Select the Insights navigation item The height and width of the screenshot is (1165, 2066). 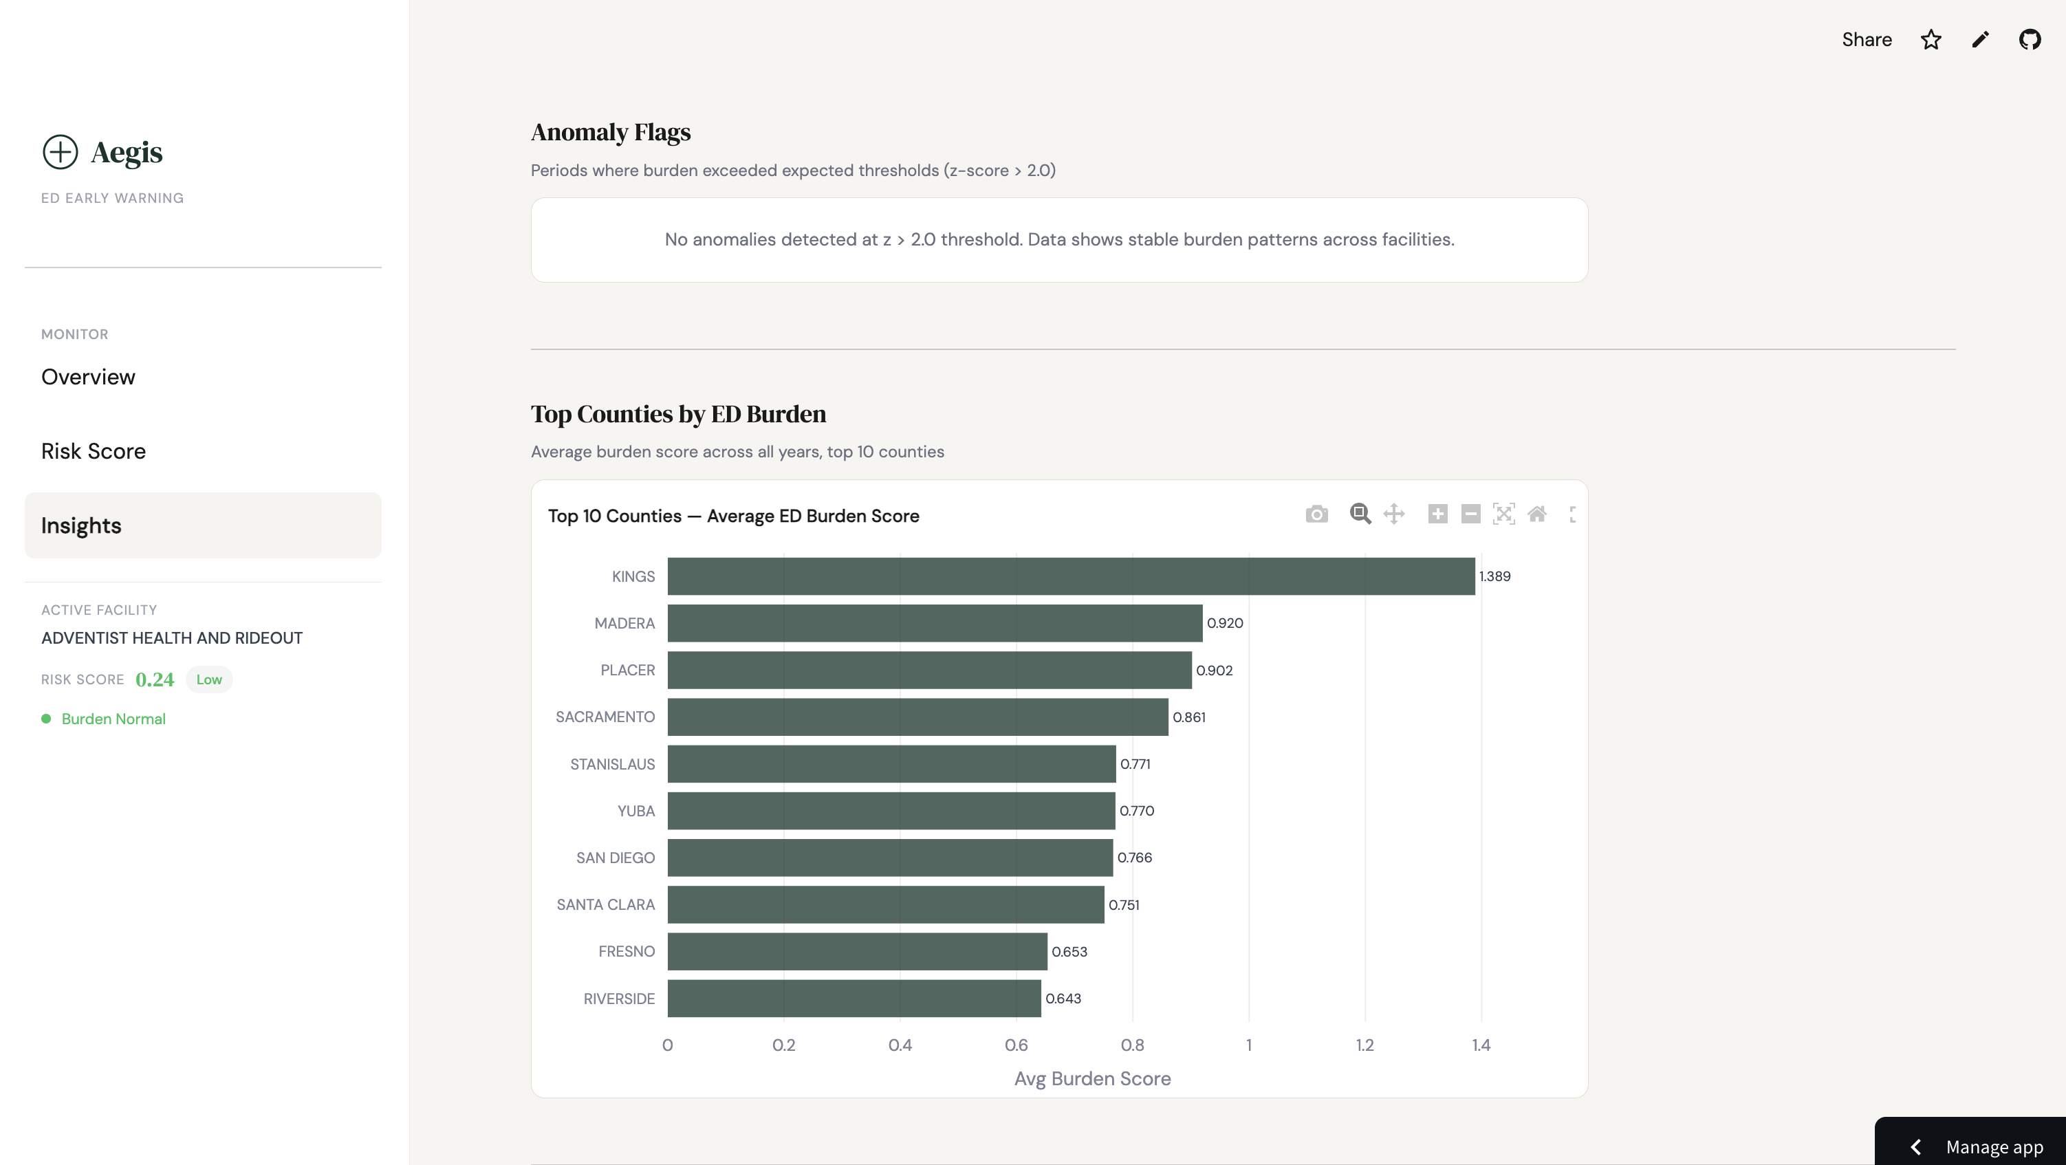coord(81,525)
